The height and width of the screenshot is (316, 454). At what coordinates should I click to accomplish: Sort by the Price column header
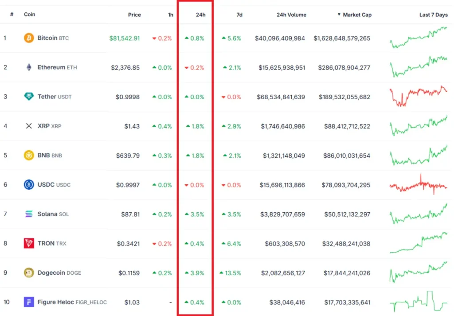point(134,15)
